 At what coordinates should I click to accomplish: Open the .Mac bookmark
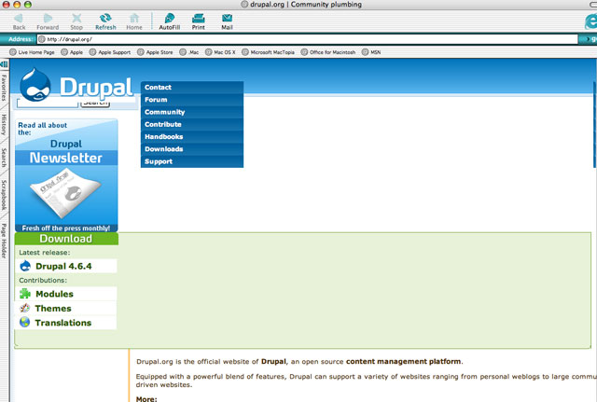(189, 52)
